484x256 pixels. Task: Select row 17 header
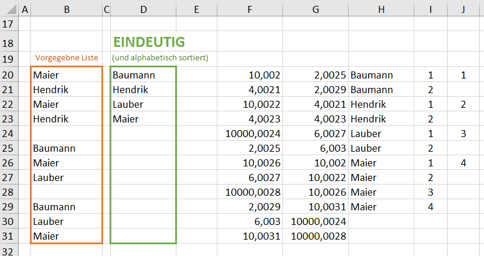pyautogui.click(x=8, y=24)
